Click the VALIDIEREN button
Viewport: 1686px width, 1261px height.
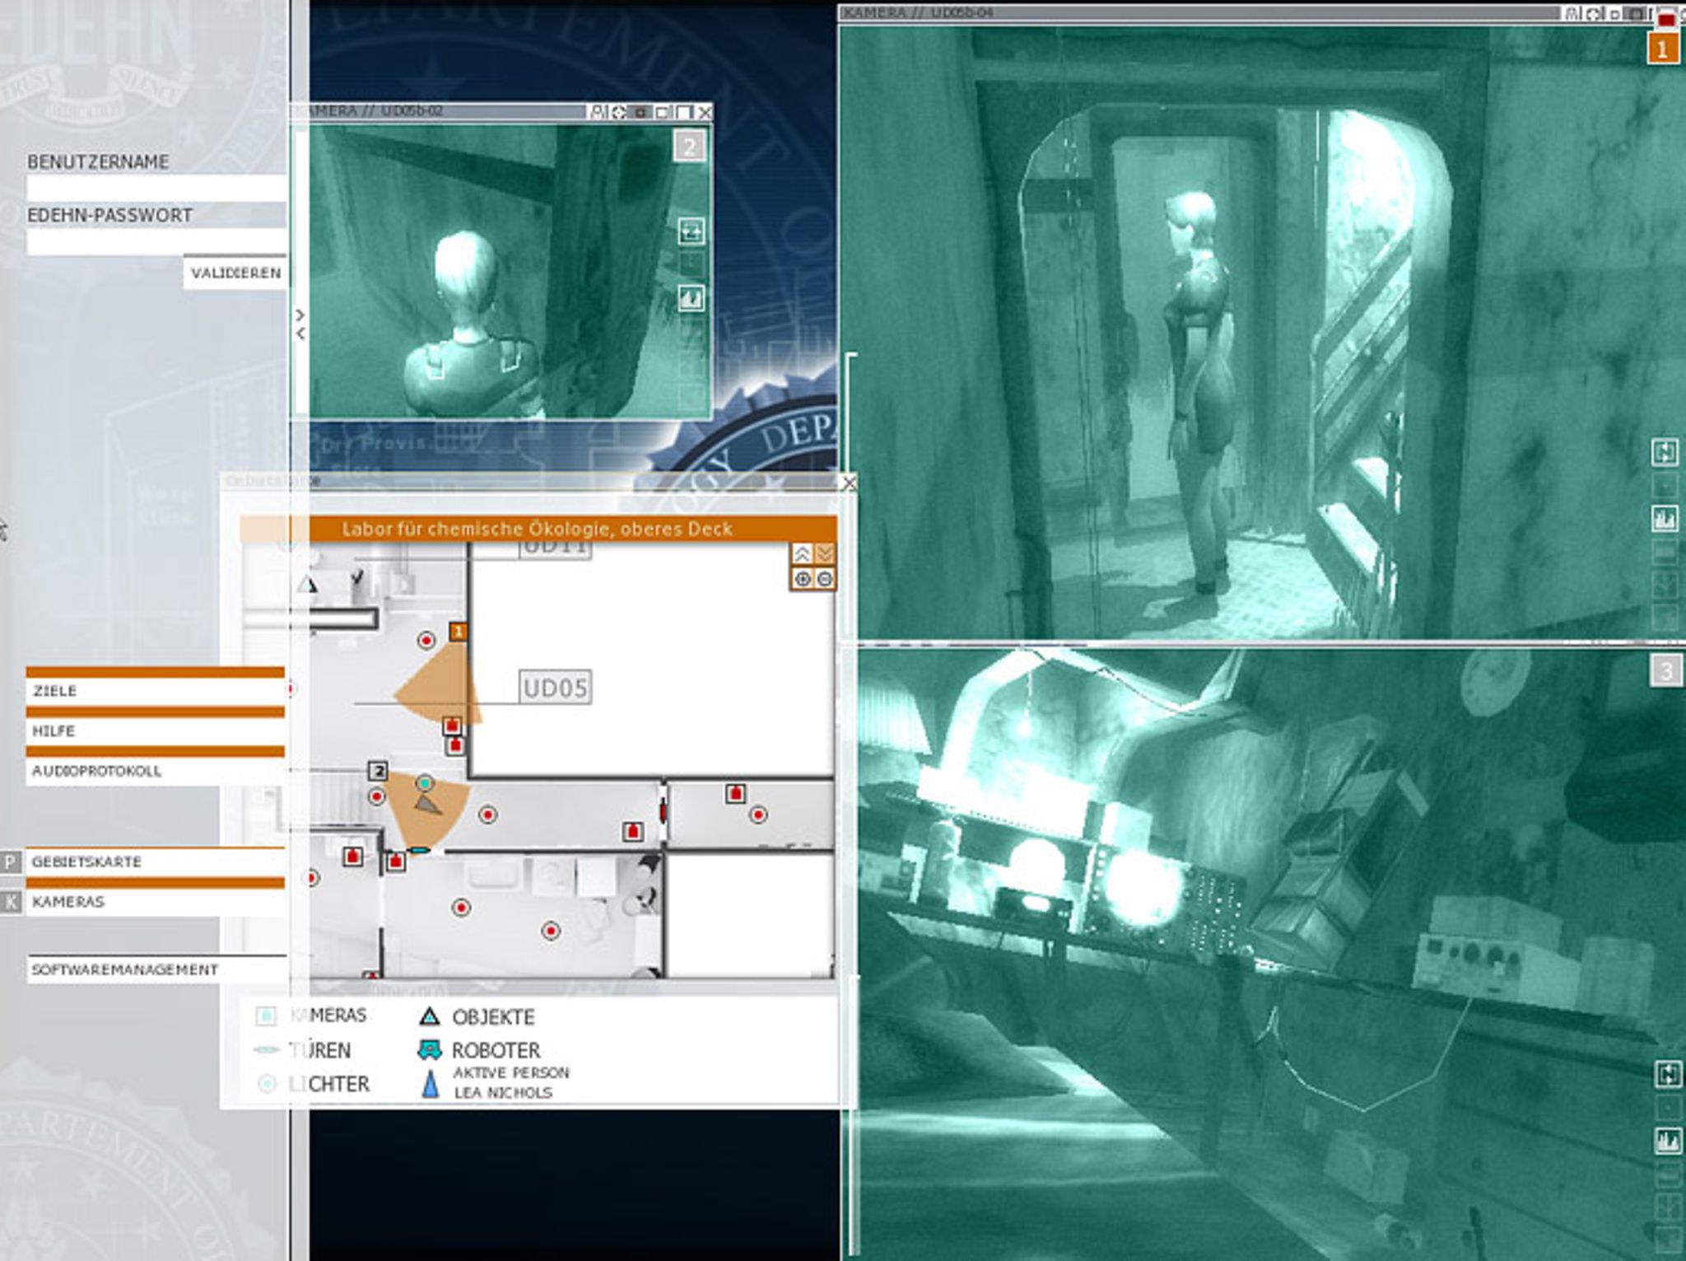[x=235, y=273]
